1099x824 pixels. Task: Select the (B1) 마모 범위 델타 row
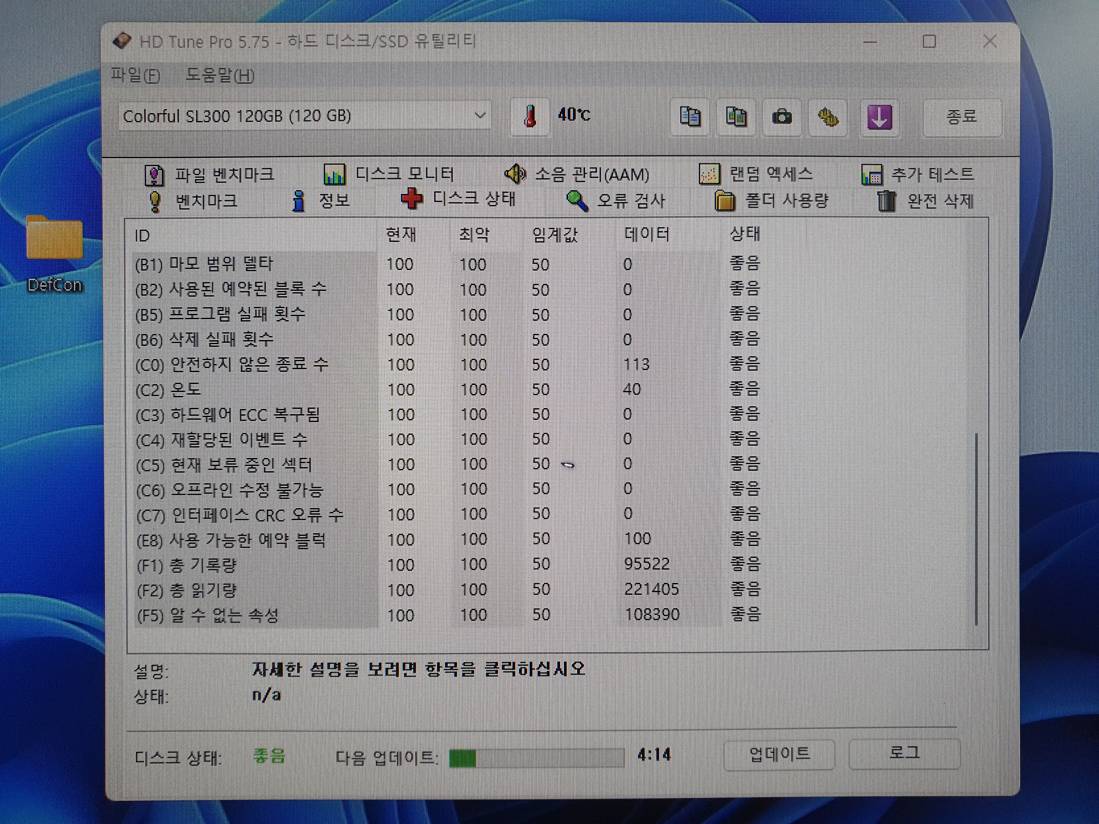point(447,264)
